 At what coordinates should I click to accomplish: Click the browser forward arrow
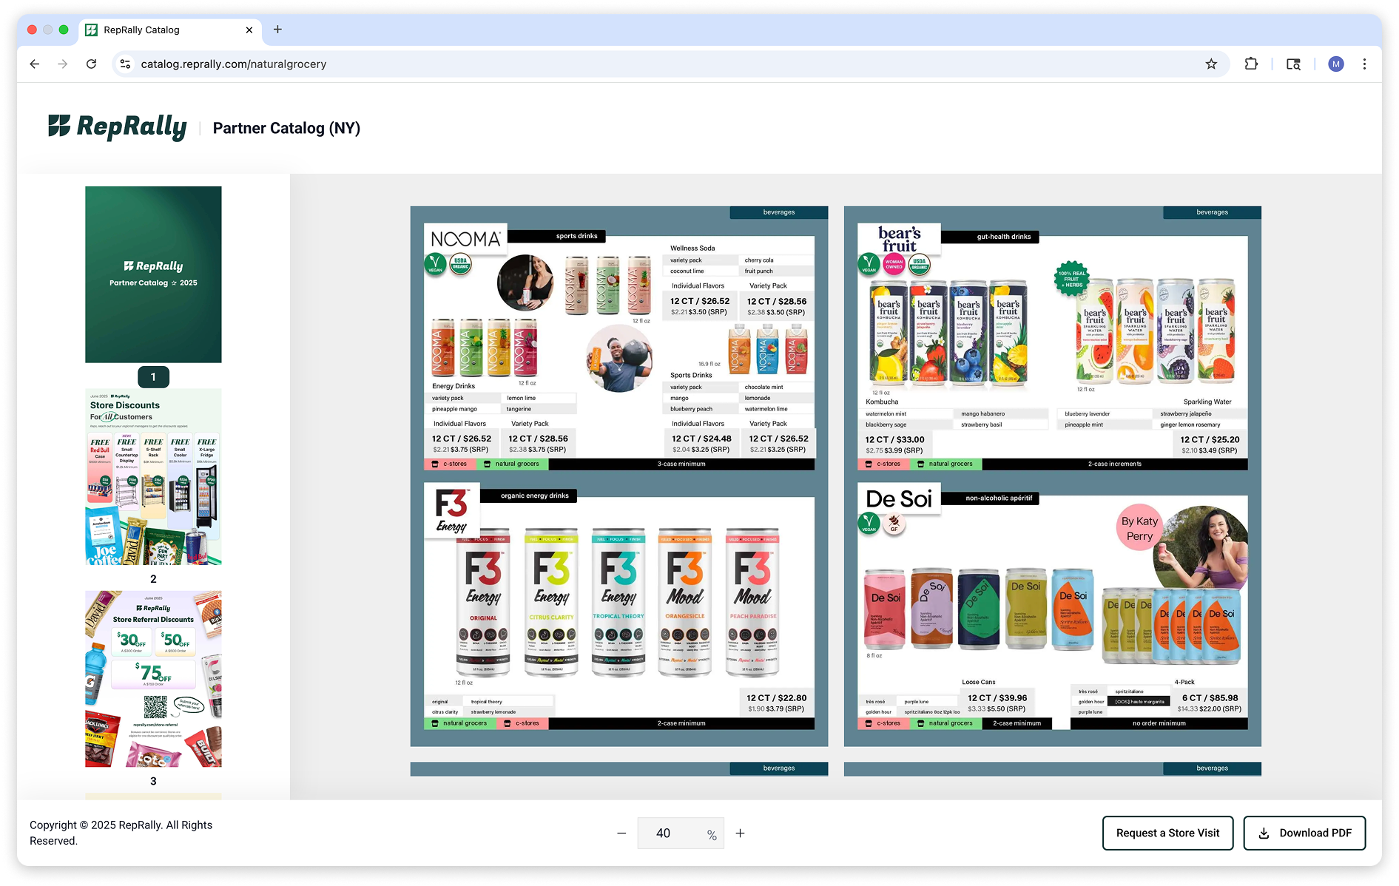63,64
